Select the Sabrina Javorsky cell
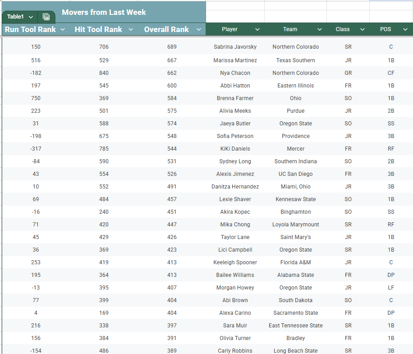Viewport: 413px width, 354px height. (x=235, y=47)
